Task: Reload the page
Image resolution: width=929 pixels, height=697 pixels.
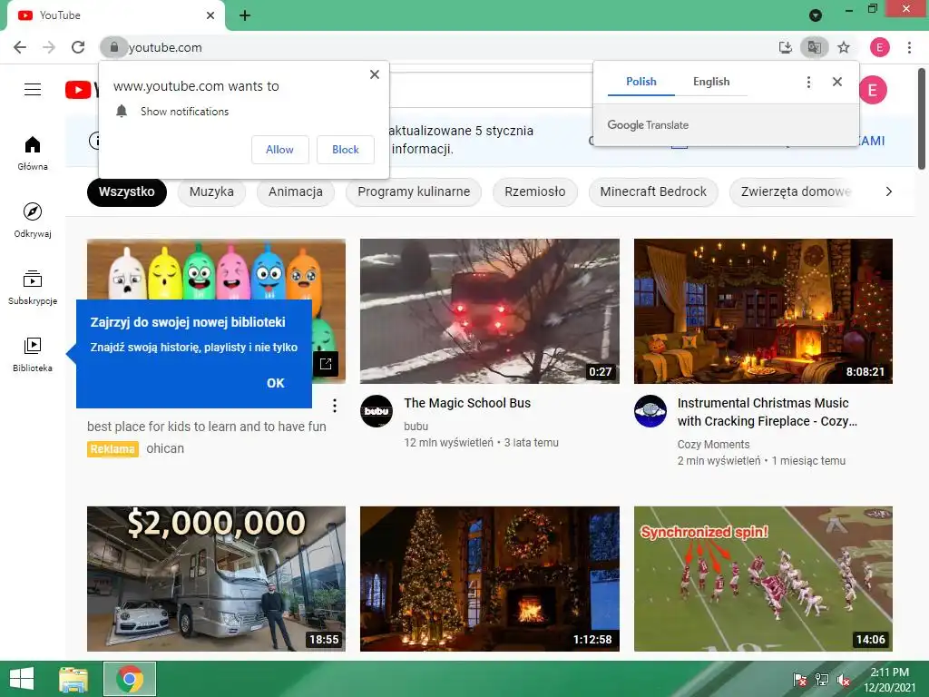Action: click(78, 47)
